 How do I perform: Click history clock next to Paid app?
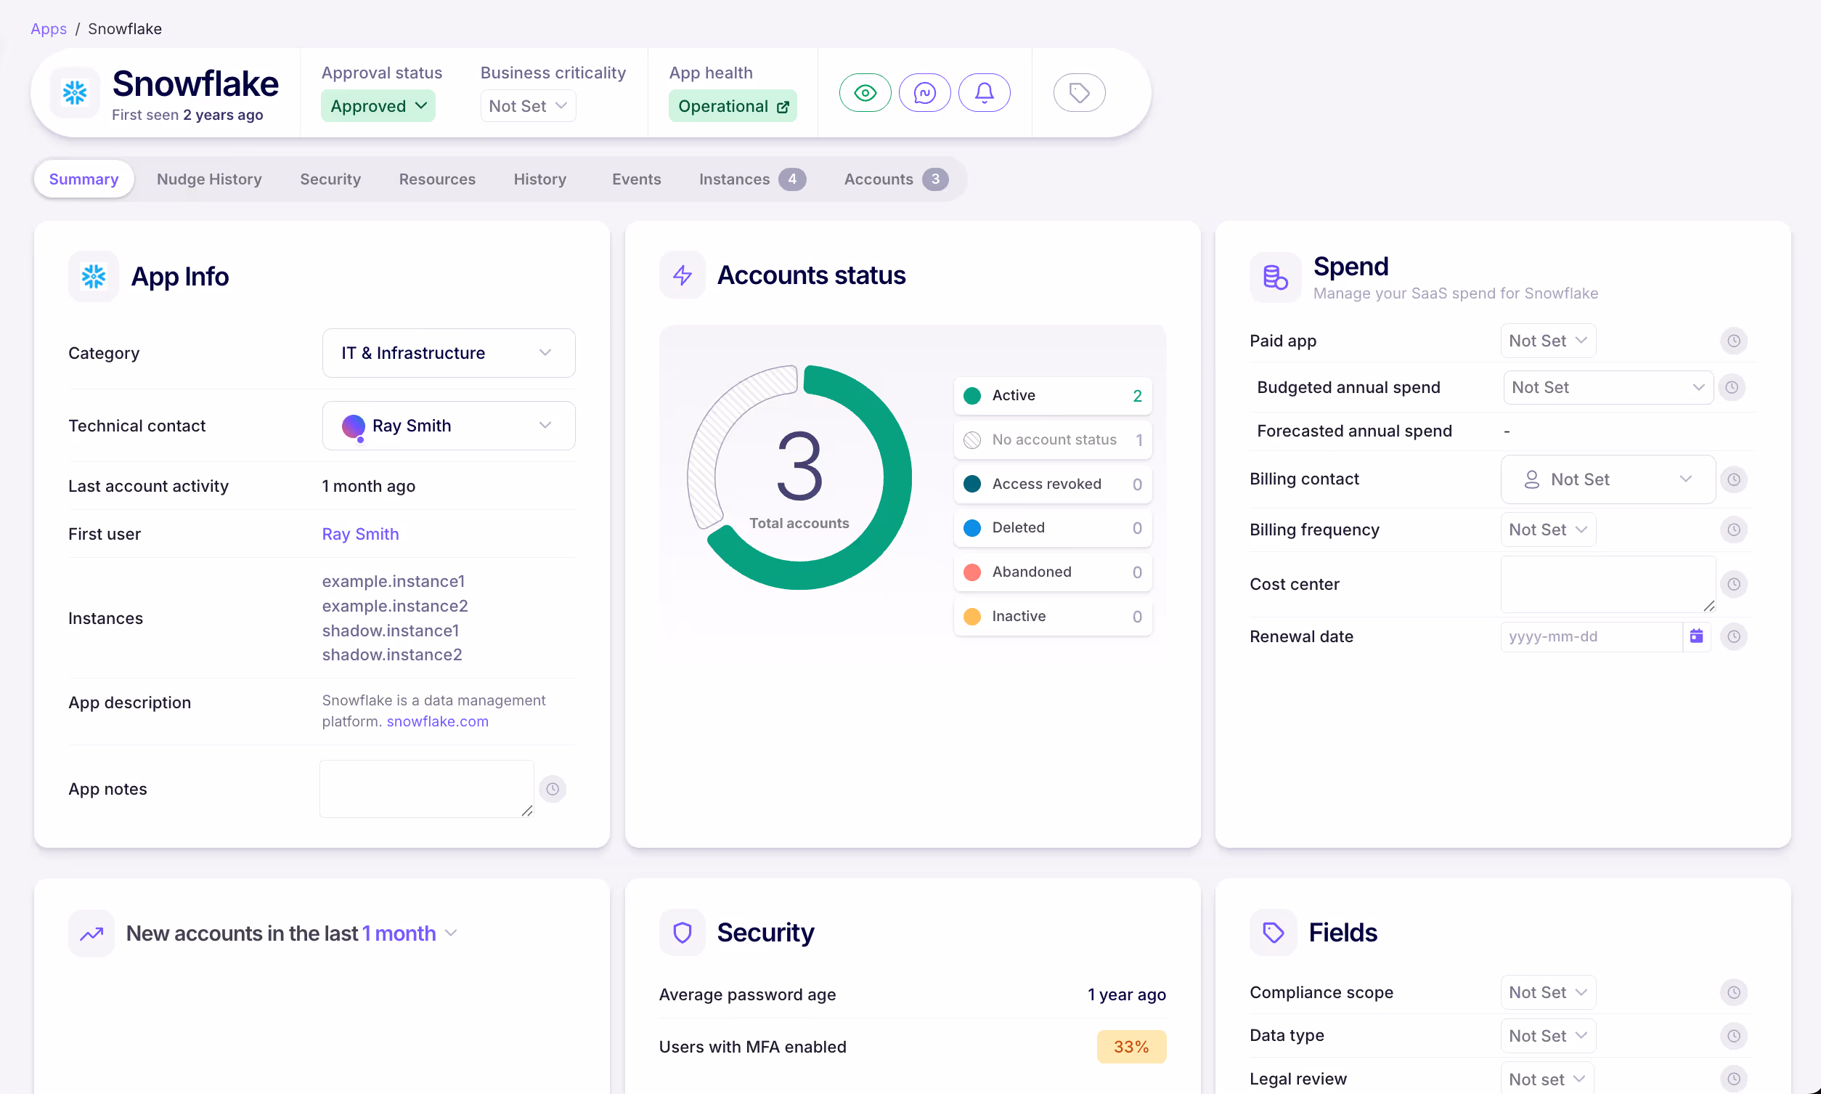pyautogui.click(x=1734, y=341)
